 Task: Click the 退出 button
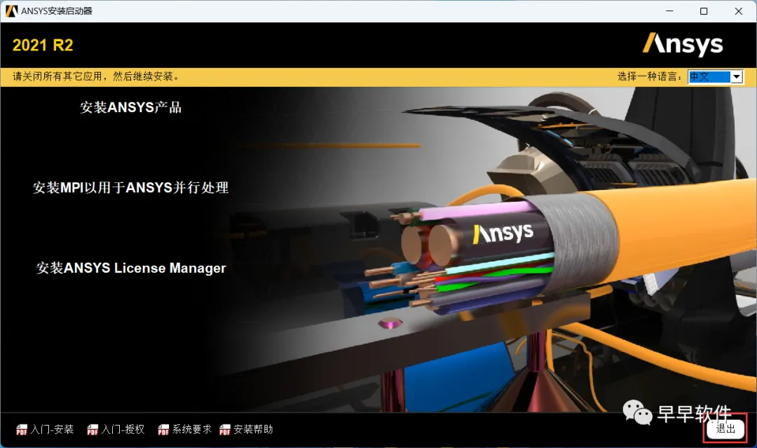pyautogui.click(x=725, y=428)
